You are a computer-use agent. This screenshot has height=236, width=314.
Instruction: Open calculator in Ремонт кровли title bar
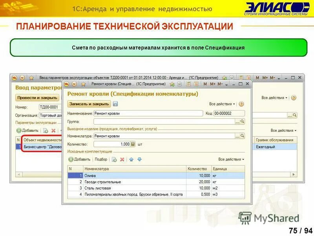click(188, 84)
